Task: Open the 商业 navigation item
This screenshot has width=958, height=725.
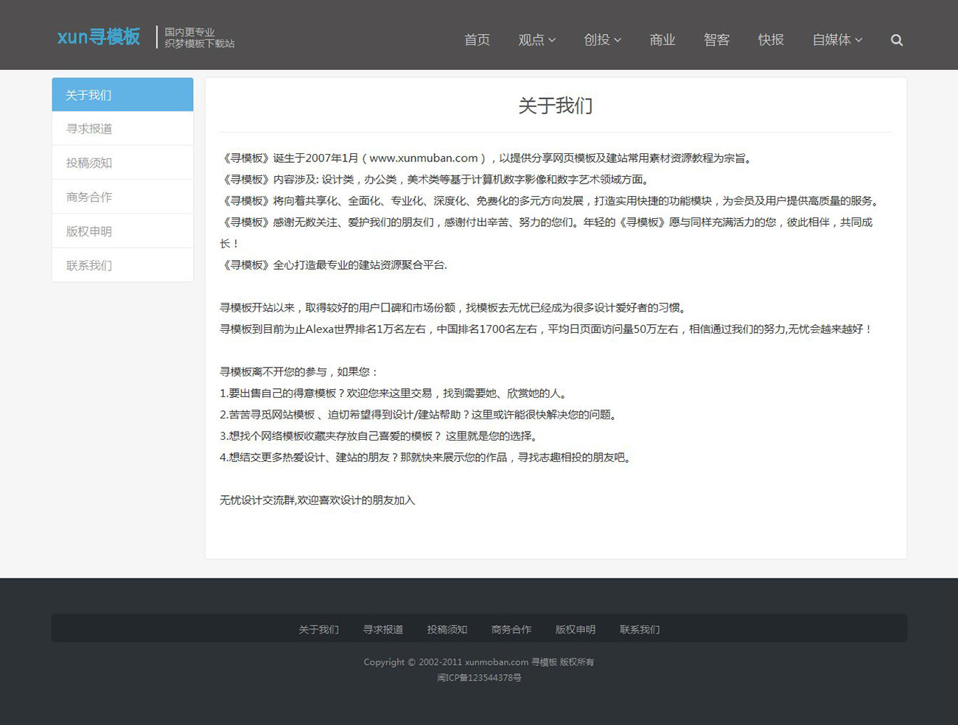Action: pyautogui.click(x=662, y=40)
